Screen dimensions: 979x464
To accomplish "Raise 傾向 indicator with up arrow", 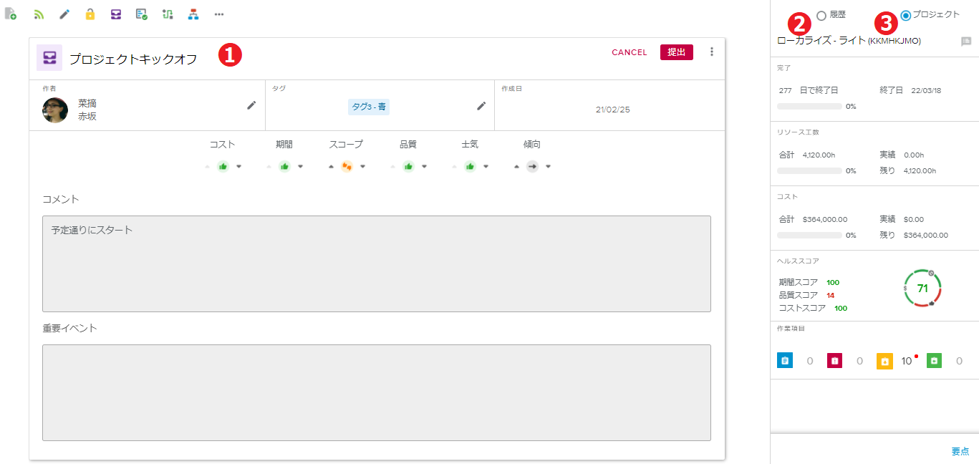I will 516,167.
